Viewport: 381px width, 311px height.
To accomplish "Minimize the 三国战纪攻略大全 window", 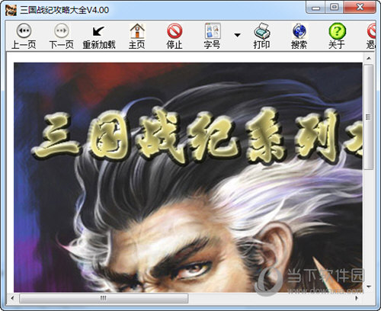I will [315, 8].
